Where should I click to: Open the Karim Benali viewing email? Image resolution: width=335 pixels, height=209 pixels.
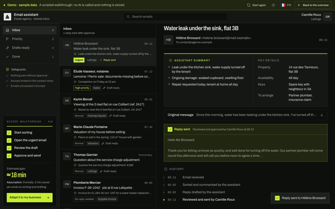click(108, 108)
